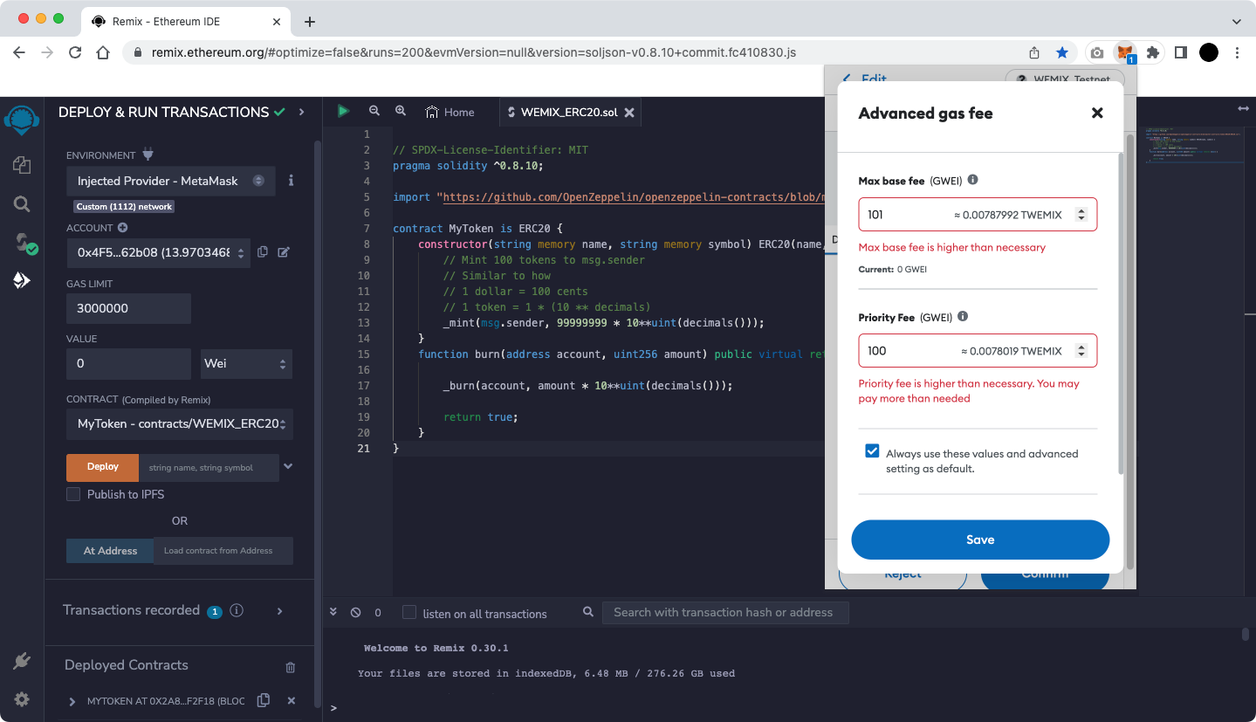Screen dimensions: 1256x722
Task: Open the Wei value unit dropdown
Action: [245, 363]
